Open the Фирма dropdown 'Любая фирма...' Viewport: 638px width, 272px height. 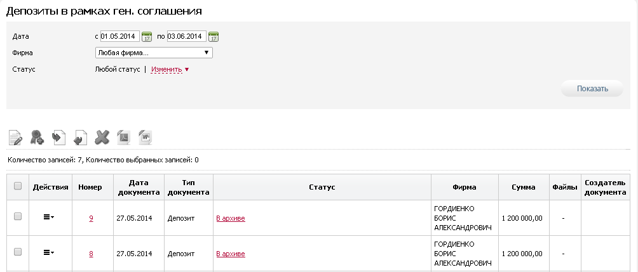click(x=154, y=53)
